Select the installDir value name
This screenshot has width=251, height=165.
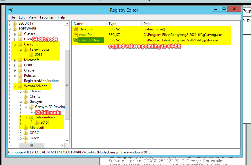click(85, 35)
